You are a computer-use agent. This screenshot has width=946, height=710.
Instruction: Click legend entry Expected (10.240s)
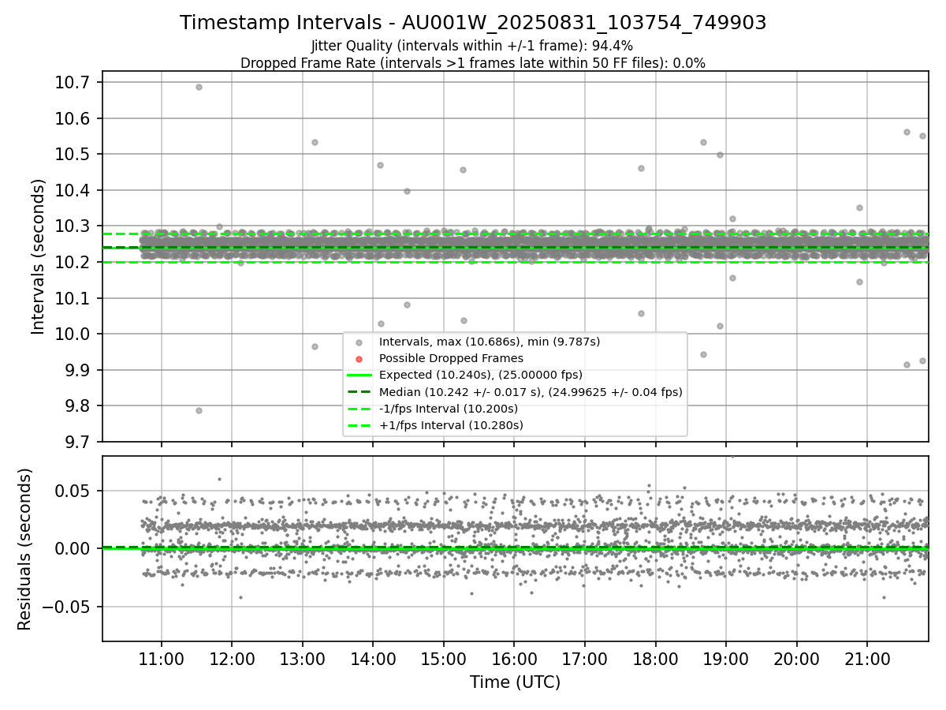click(x=481, y=375)
